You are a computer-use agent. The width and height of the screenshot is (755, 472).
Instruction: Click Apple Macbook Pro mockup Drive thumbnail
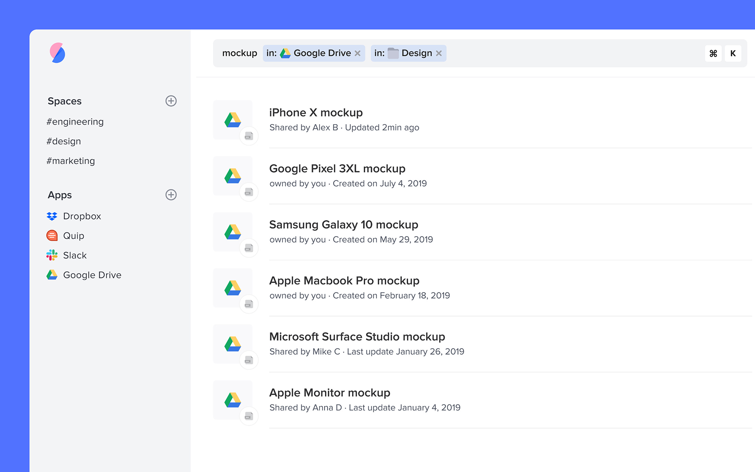233,288
